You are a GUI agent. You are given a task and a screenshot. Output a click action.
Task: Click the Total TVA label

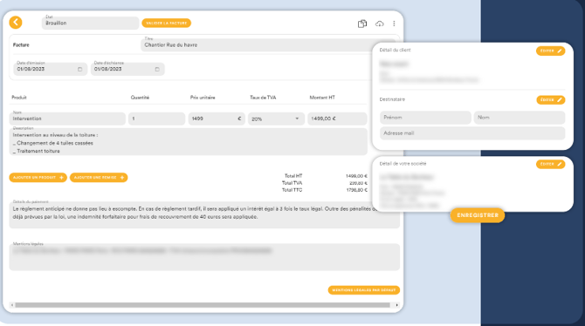tap(292, 183)
